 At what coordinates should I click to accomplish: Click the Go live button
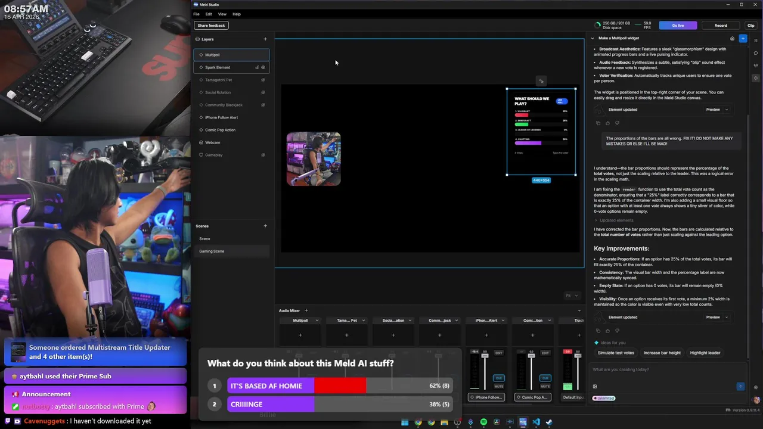click(x=678, y=26)
